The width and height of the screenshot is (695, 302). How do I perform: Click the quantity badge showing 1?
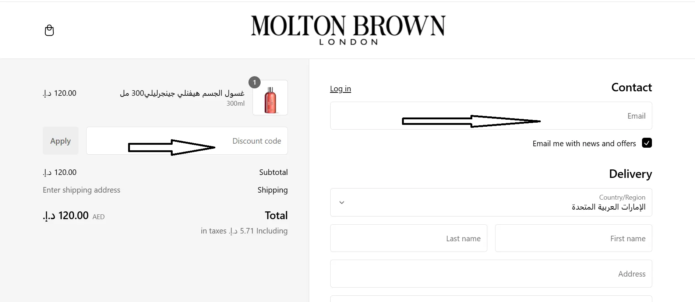click(x=254, y=82)
